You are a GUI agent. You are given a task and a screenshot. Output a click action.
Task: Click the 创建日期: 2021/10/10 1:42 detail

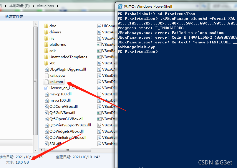(x=78, y=157)
